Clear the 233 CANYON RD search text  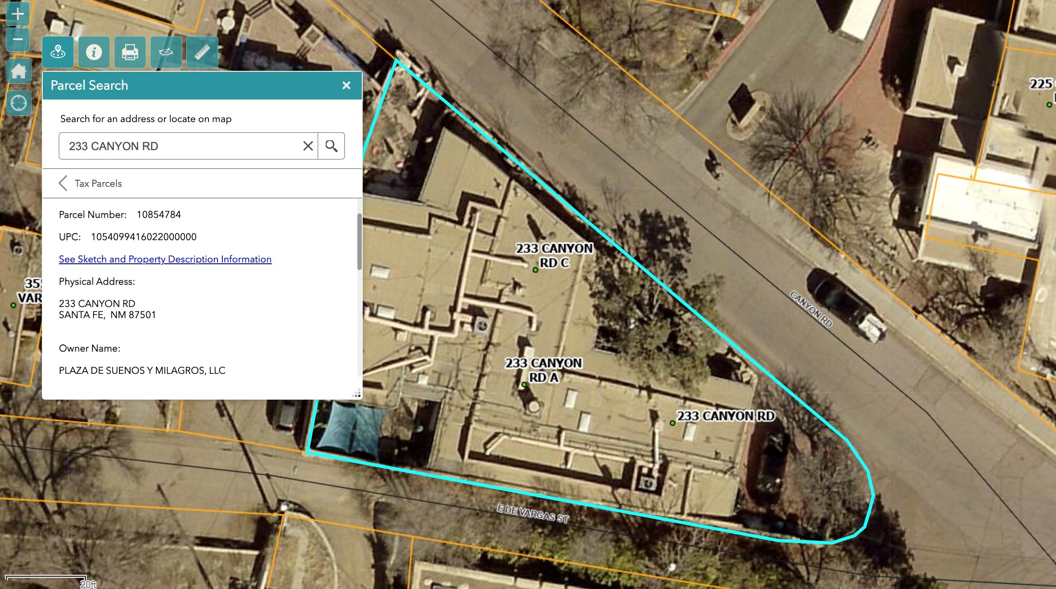308,146
